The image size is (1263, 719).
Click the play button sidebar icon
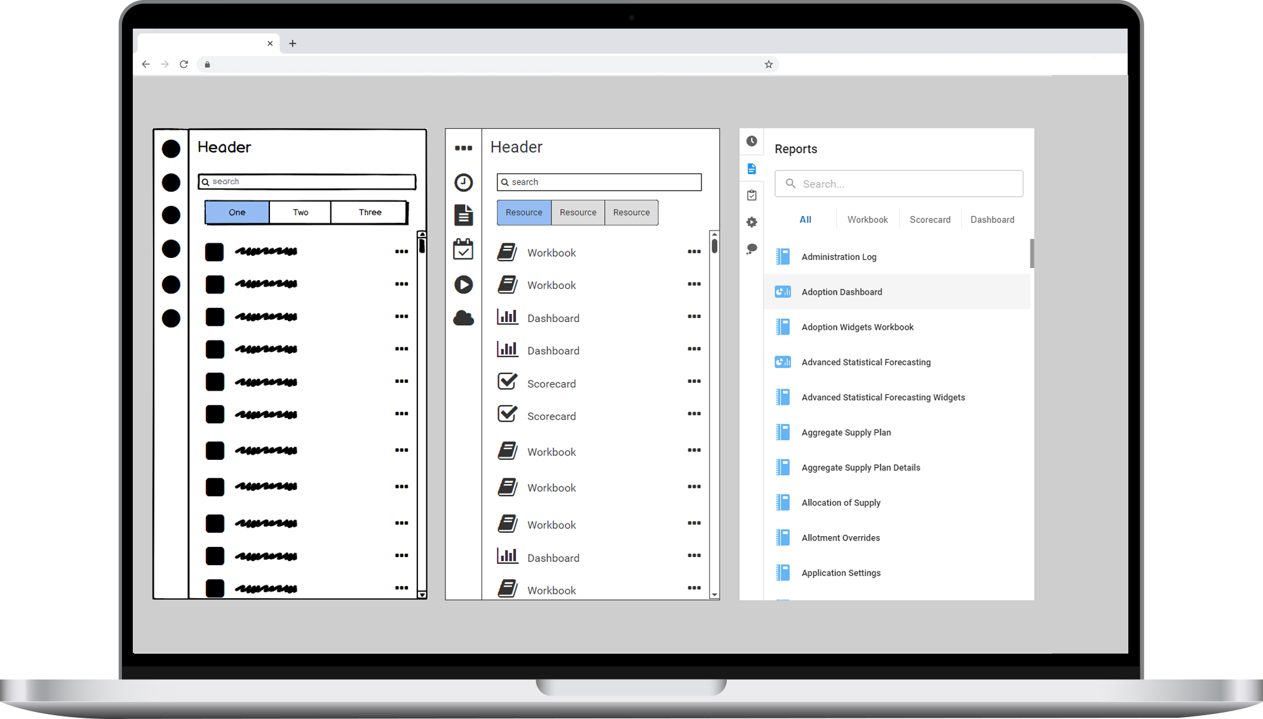pos(463,284)
